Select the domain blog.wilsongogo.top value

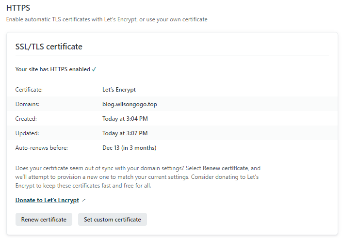[x=126, y=104]
